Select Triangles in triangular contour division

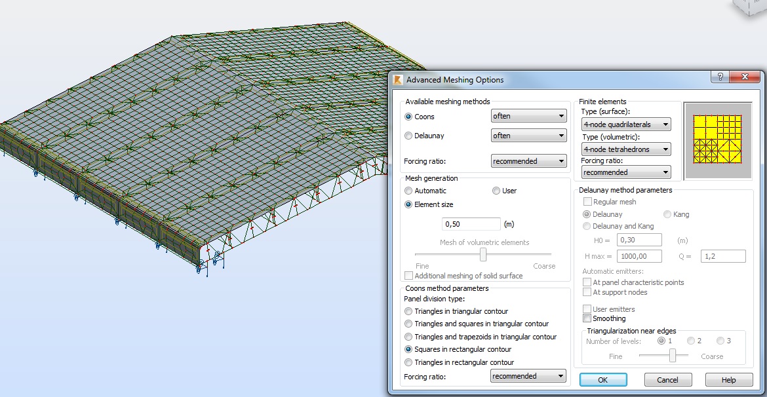(x=408, y=311)
